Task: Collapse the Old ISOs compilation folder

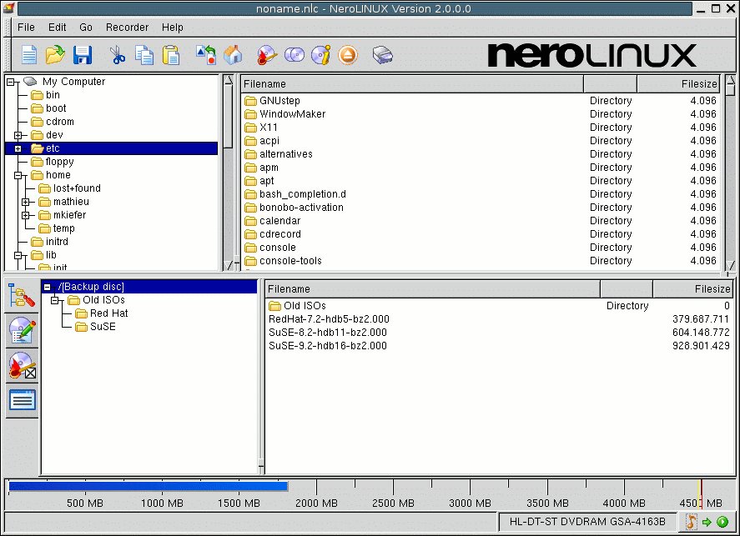Action: [x=55, y=300]
